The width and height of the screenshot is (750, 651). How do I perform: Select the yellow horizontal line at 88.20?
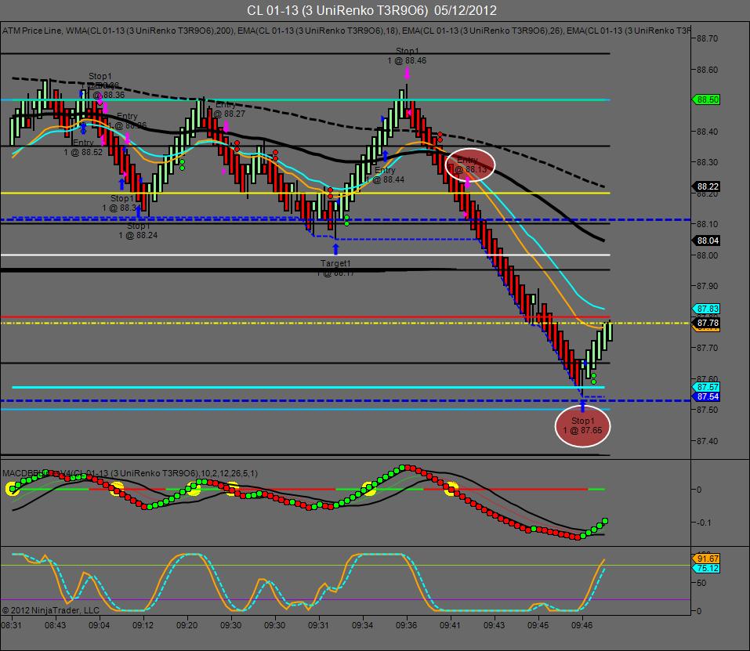[305, 193]
